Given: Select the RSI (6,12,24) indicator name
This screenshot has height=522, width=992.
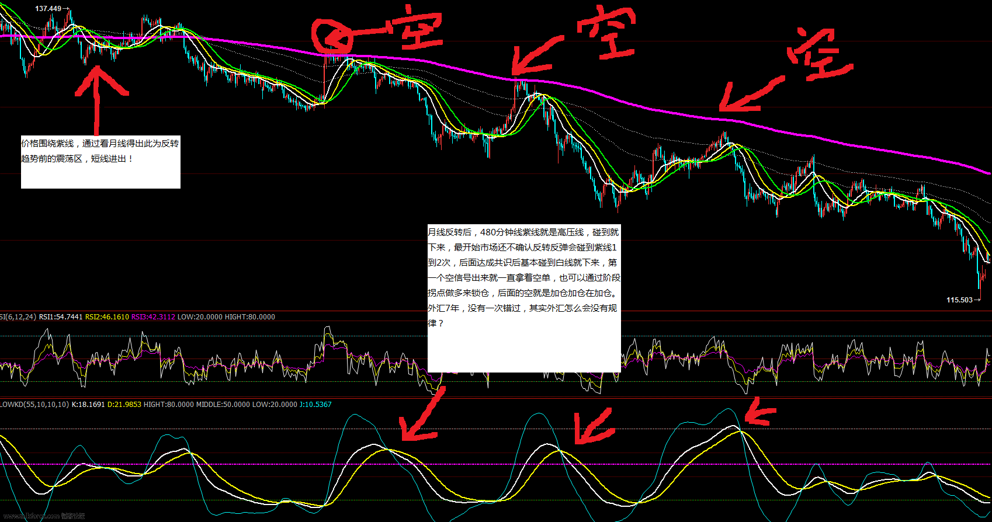Looking at the screenshot, I should [x=18, y=317].
